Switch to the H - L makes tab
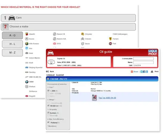Viewport: 164px width, 134px height. 13,44
